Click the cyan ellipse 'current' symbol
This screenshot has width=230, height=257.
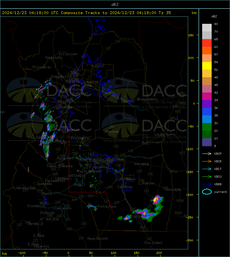point(207,192)
